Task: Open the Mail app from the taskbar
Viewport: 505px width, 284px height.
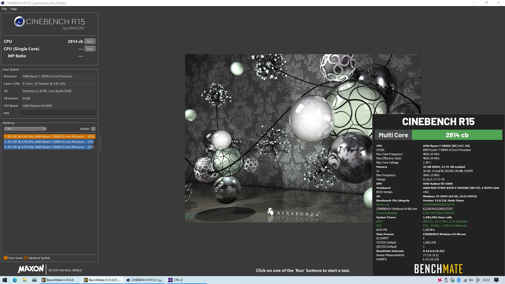Action: click(x=34, y=280)
